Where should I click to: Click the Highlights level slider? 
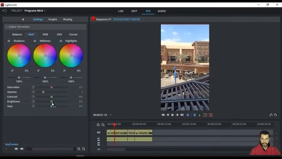click(71, 77)
